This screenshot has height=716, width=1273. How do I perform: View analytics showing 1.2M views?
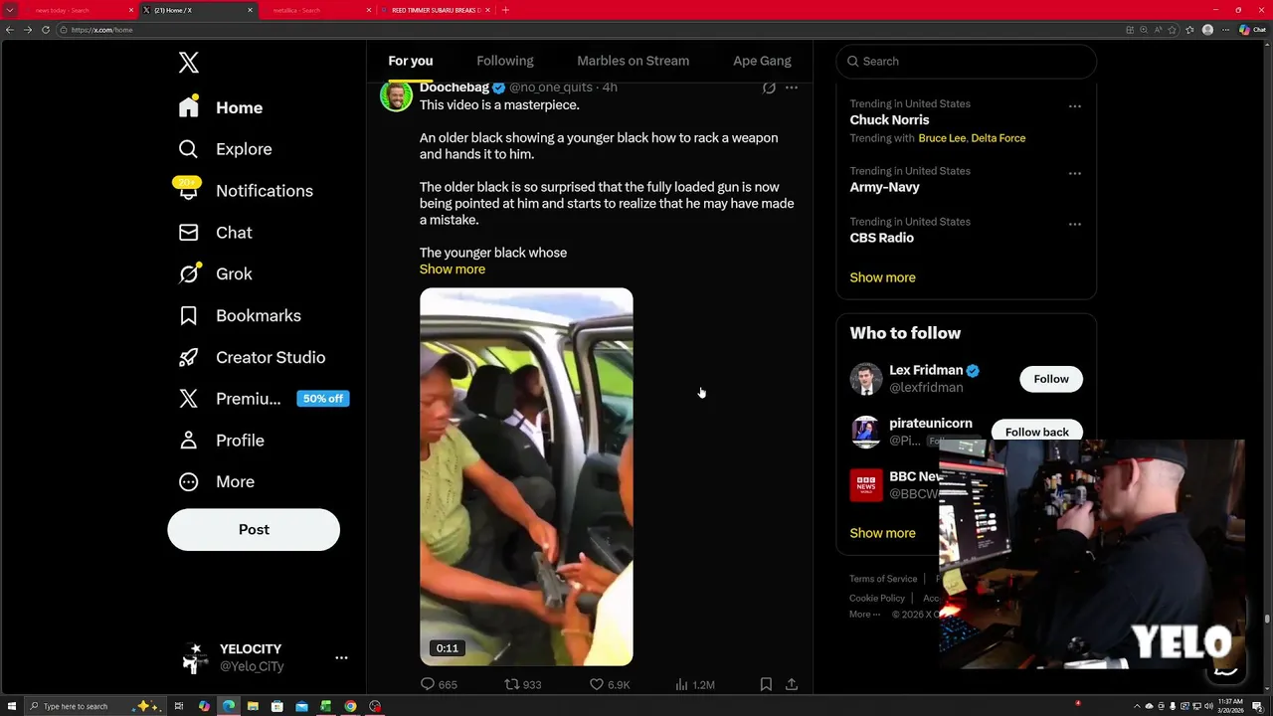point(695,684)
